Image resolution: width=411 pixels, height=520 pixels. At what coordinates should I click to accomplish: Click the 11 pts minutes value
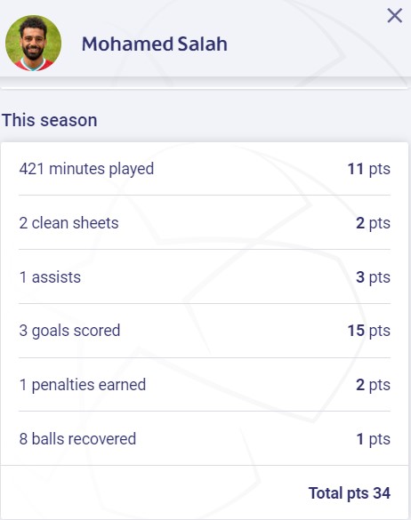click(x=369, y=169)
